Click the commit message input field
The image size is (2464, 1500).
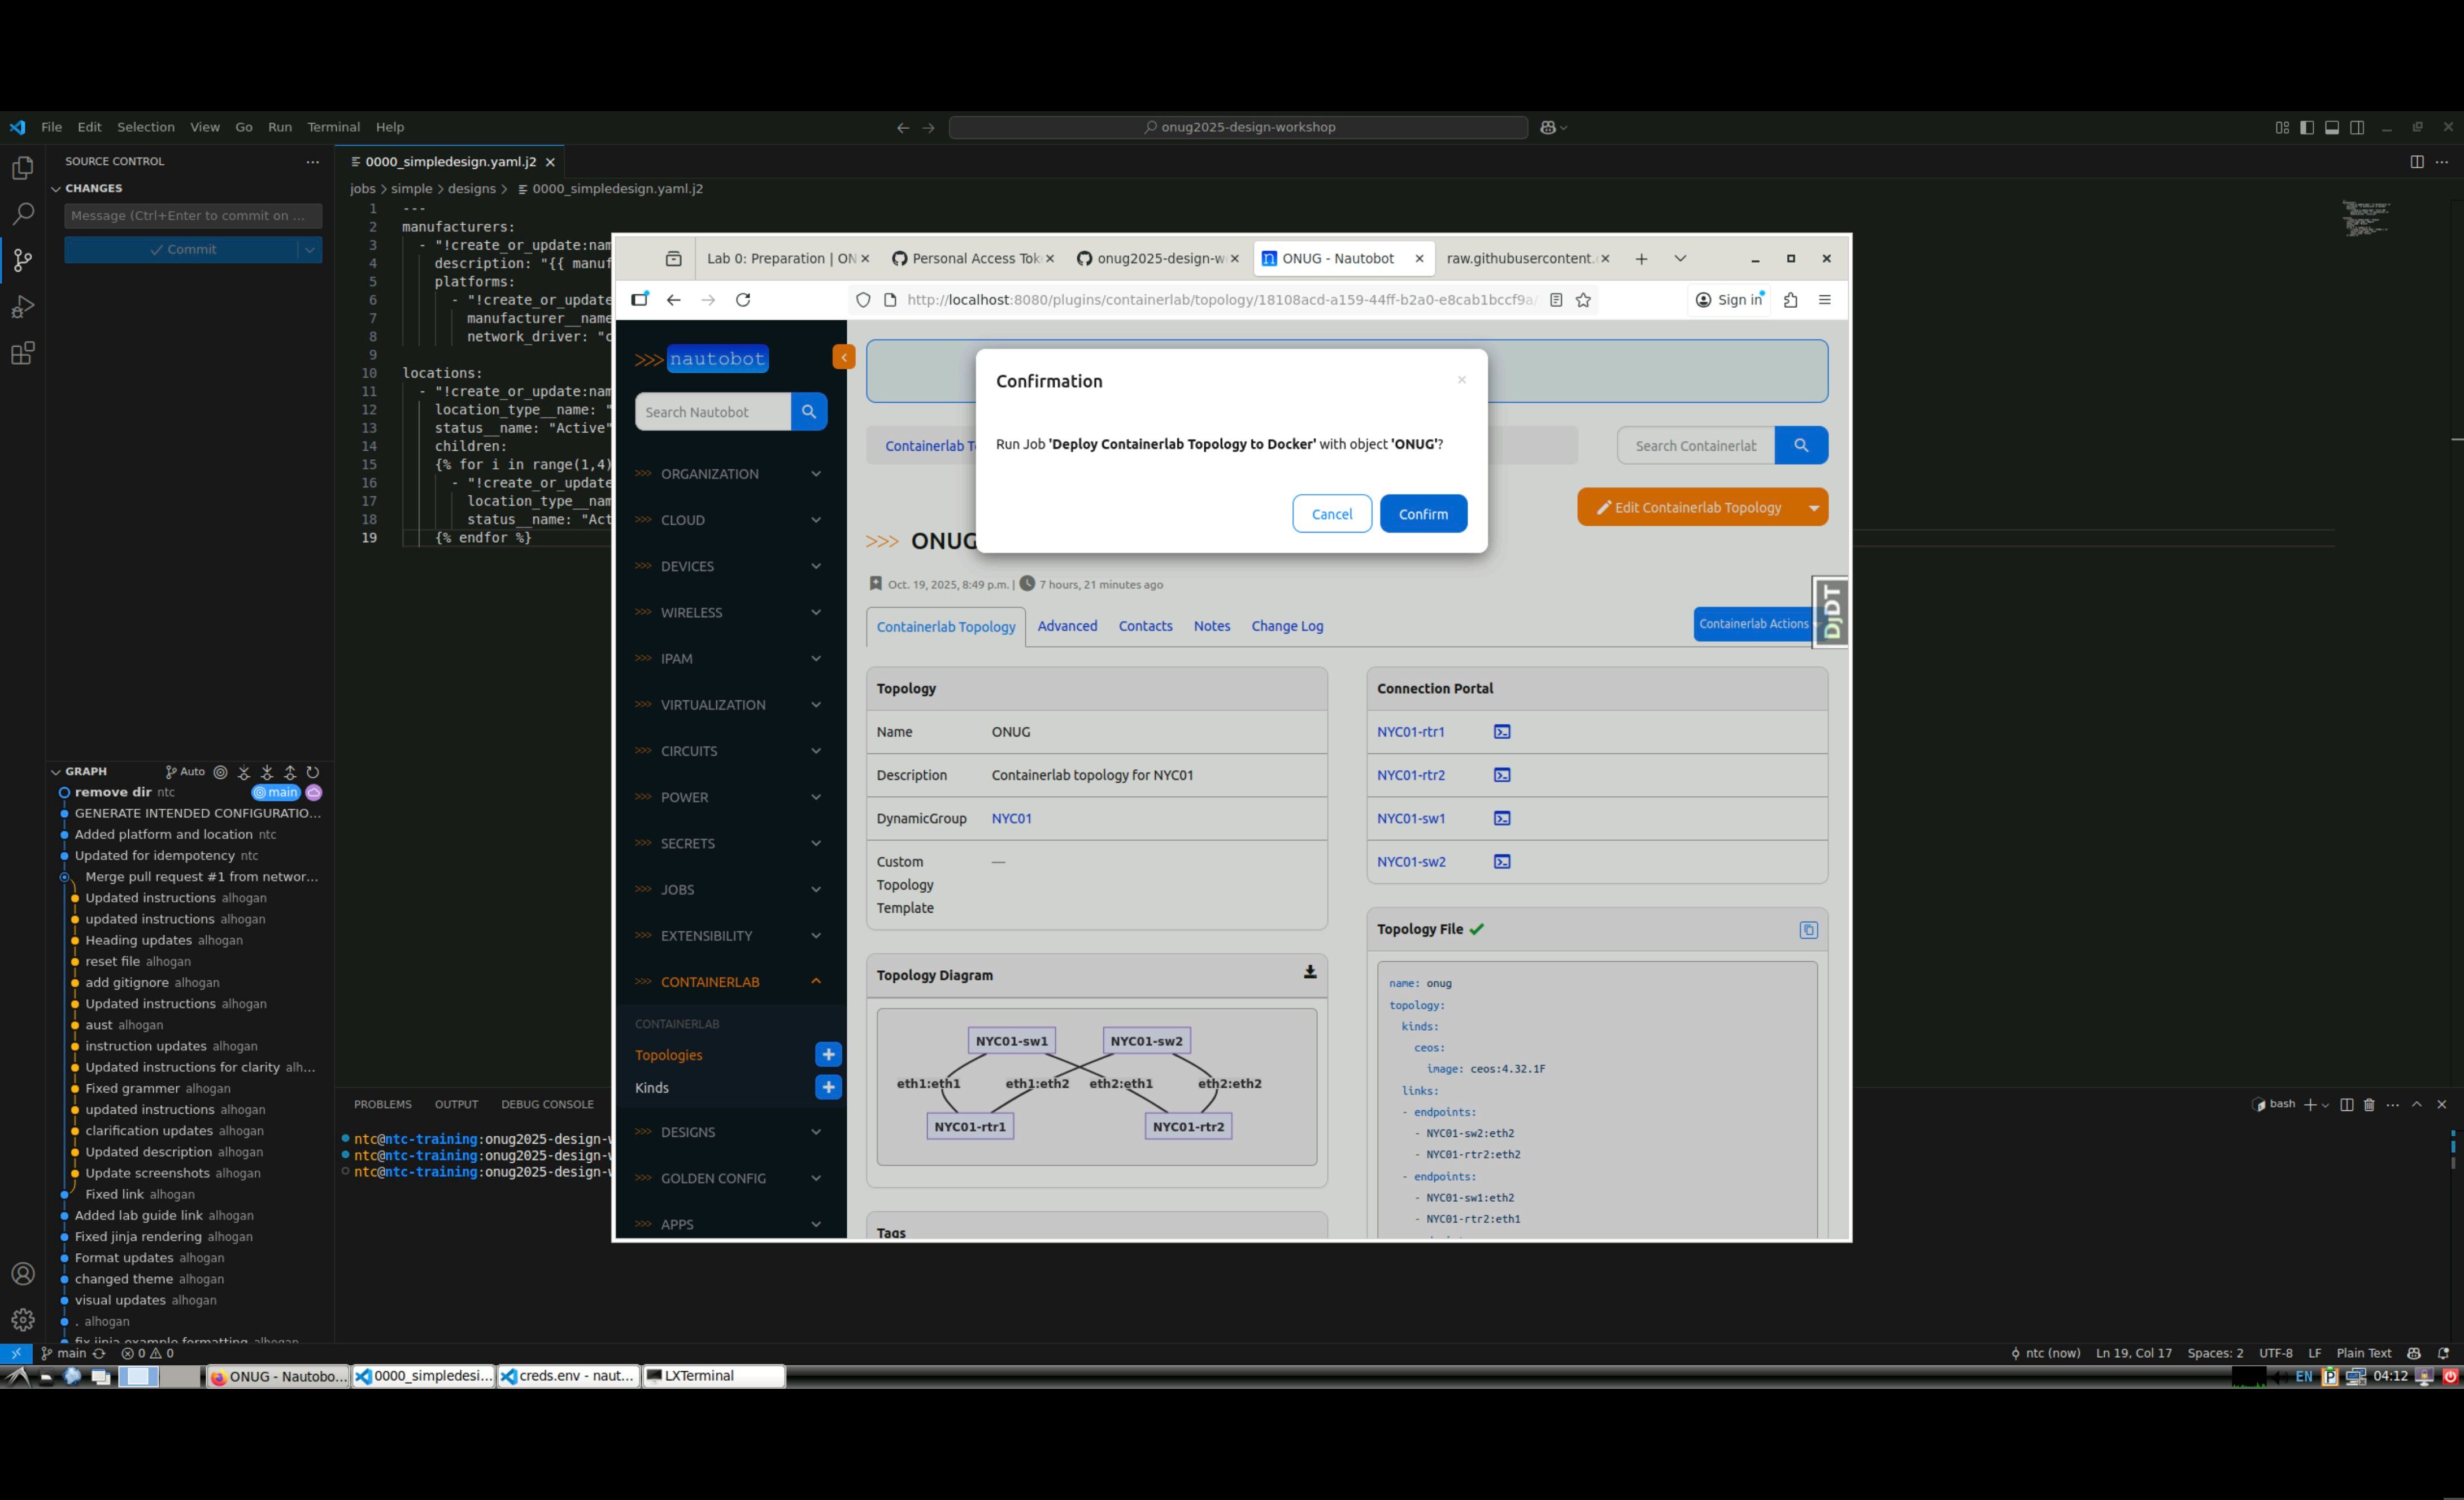(192, 216)
